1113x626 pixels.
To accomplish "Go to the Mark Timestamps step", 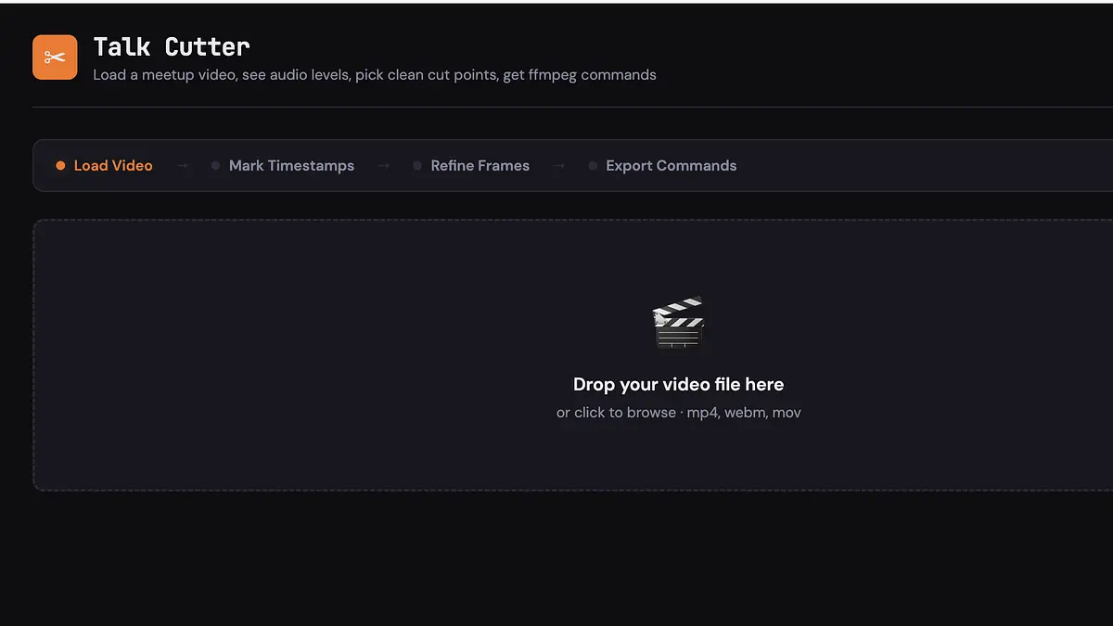I will click(x=291, y=166).
